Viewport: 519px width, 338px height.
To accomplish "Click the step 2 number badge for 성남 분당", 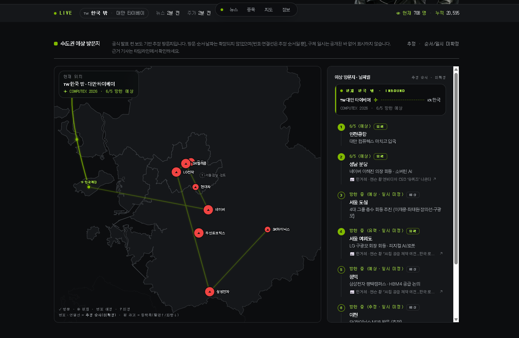I will [341, 157].
